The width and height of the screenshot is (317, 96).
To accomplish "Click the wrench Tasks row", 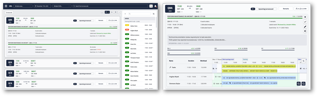I will tap(189, 68).
